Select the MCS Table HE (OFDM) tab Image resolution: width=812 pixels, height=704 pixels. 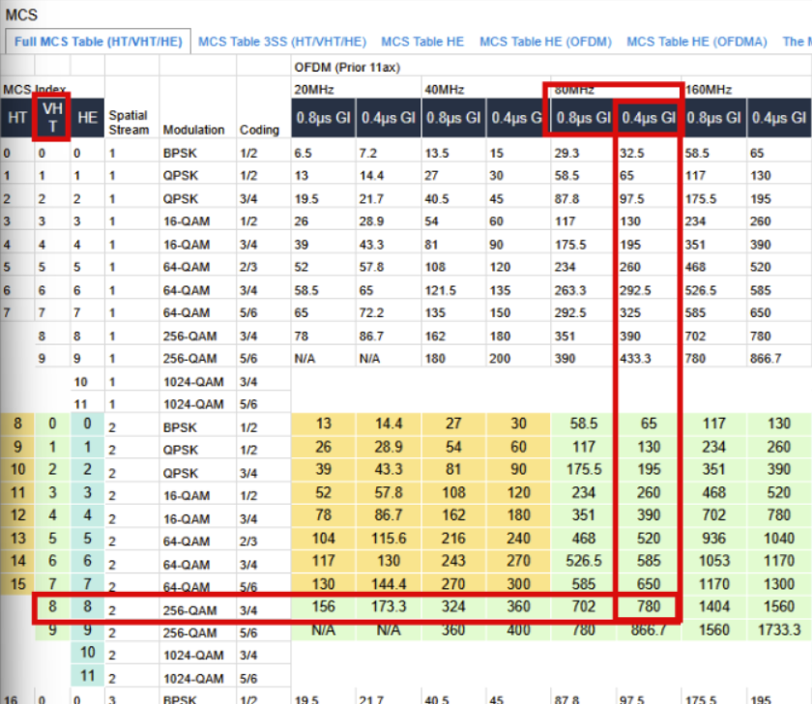coord(545,42)
